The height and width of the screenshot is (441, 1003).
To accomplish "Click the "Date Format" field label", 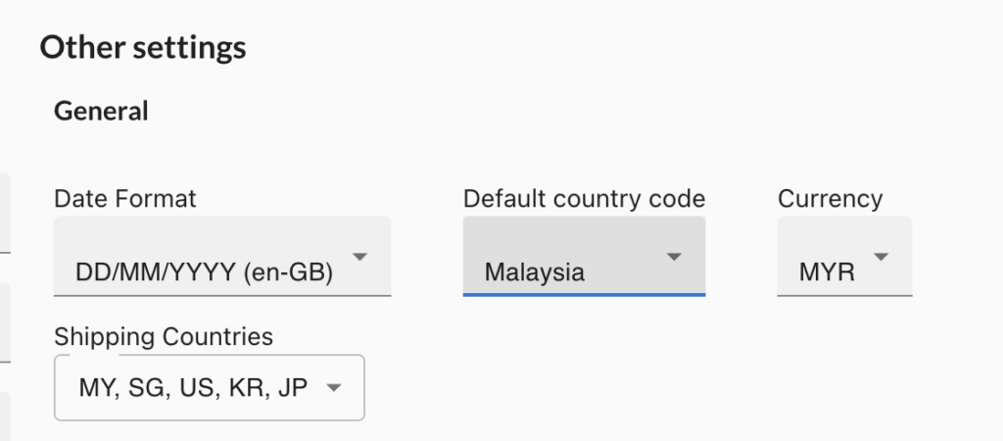I will 125,199.
